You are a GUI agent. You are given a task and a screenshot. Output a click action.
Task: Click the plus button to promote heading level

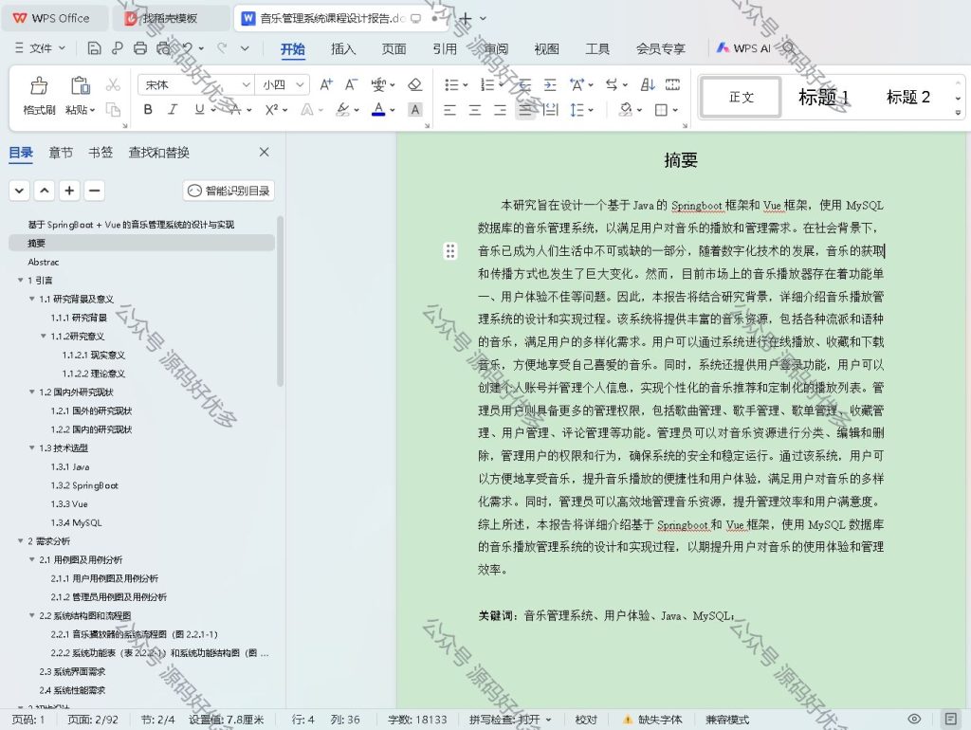pyautogui.click(x=69, y=191)
